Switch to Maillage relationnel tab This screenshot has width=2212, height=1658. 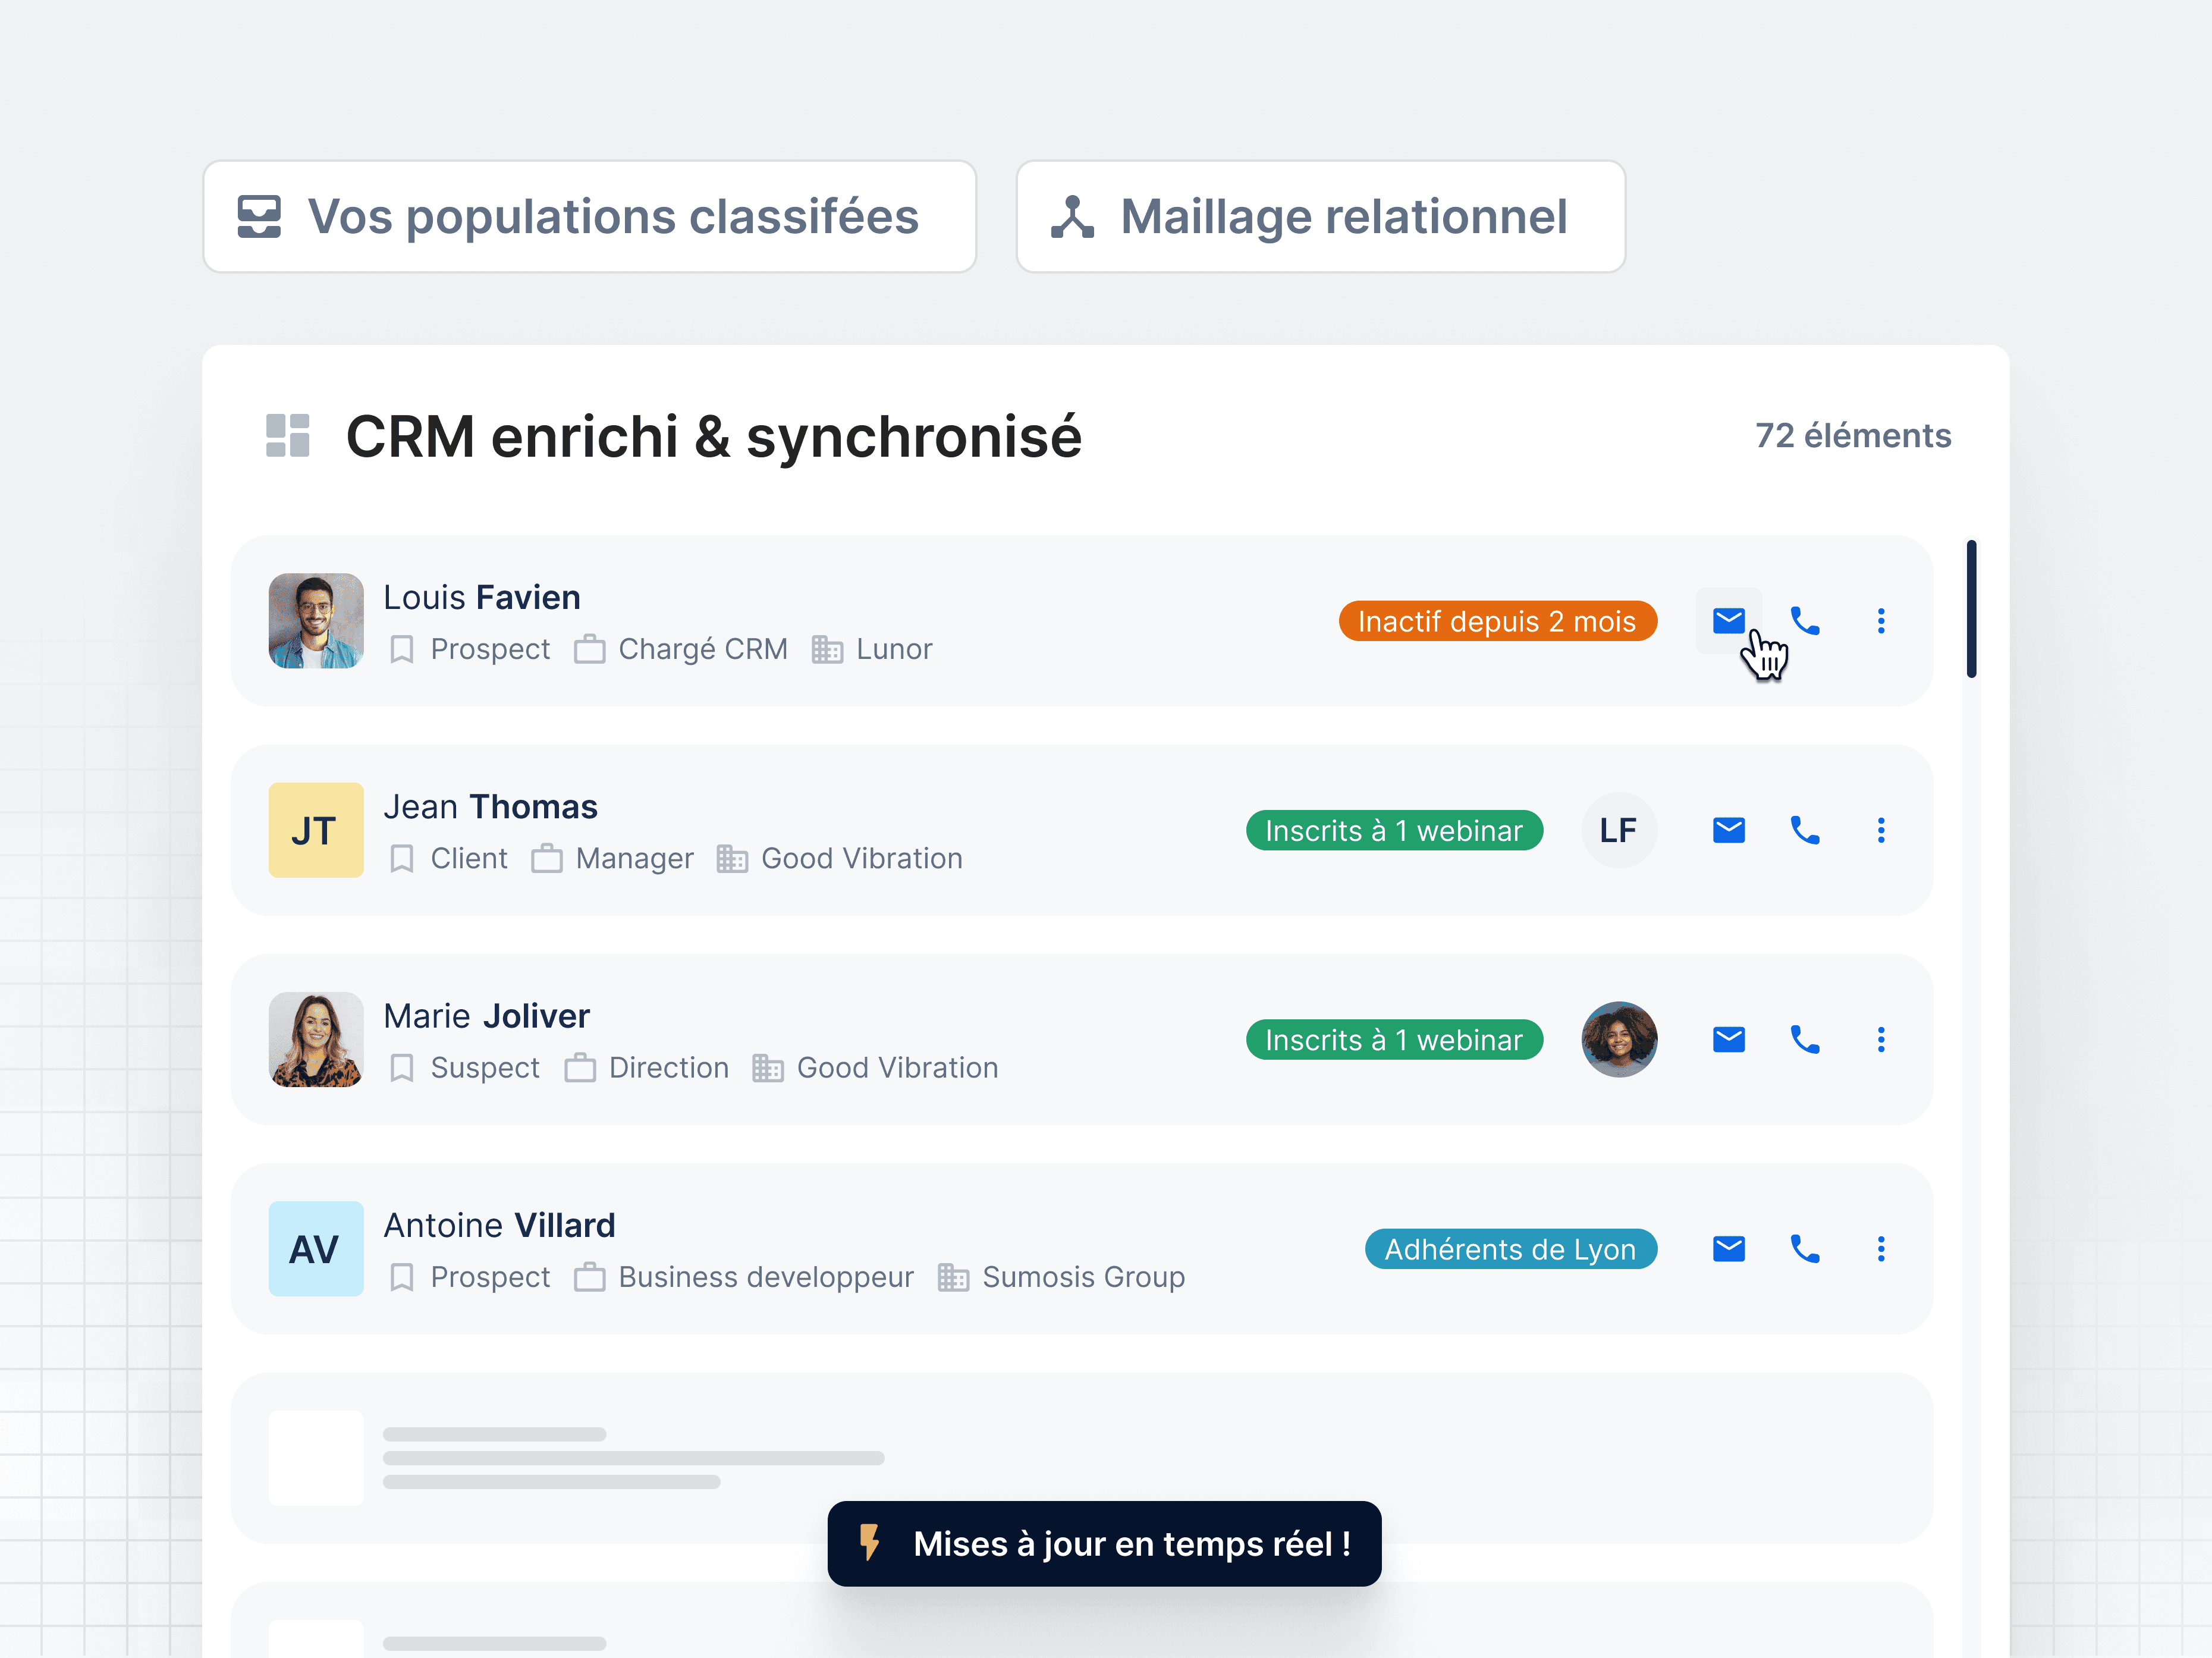[1320, 216]
